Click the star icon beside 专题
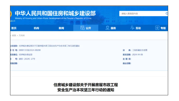Image resolution: width=179 pixels, height=101 pixels. point(157,28)
